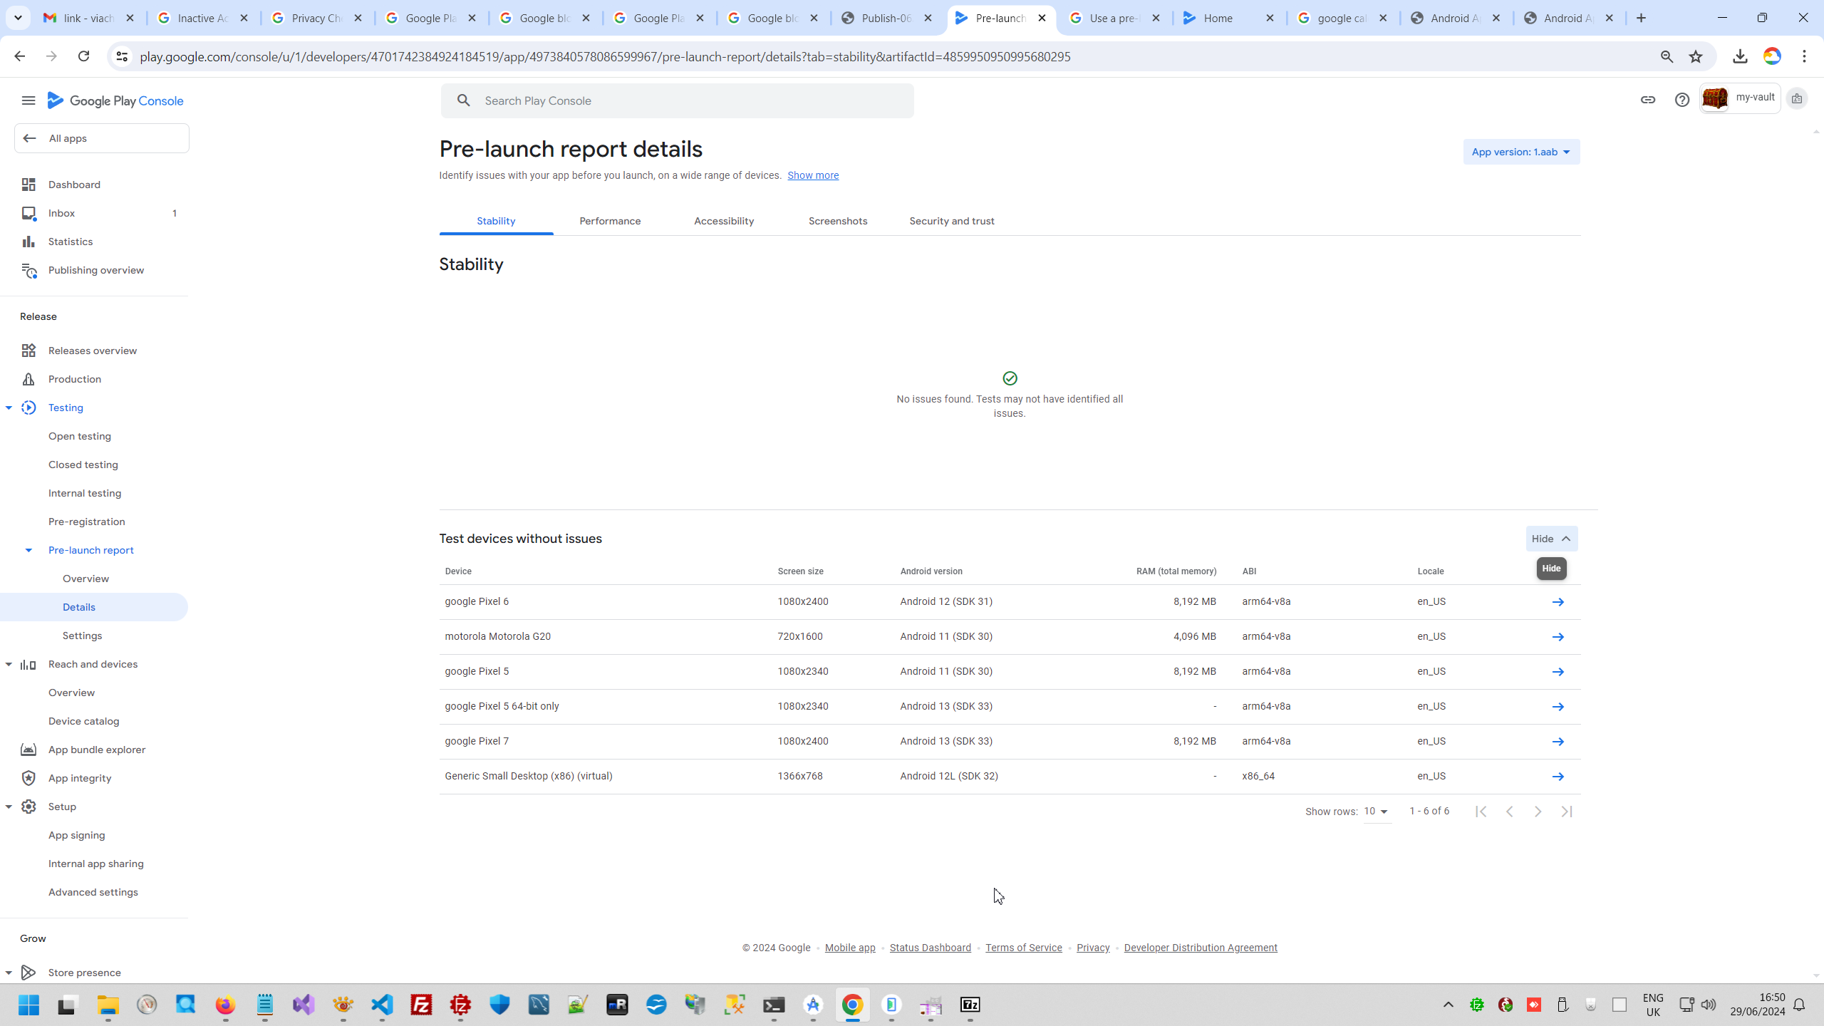This screenshot has width=1824, height=1026.
Task: Open the help question mark icon
Action: tap(1681, 100)
